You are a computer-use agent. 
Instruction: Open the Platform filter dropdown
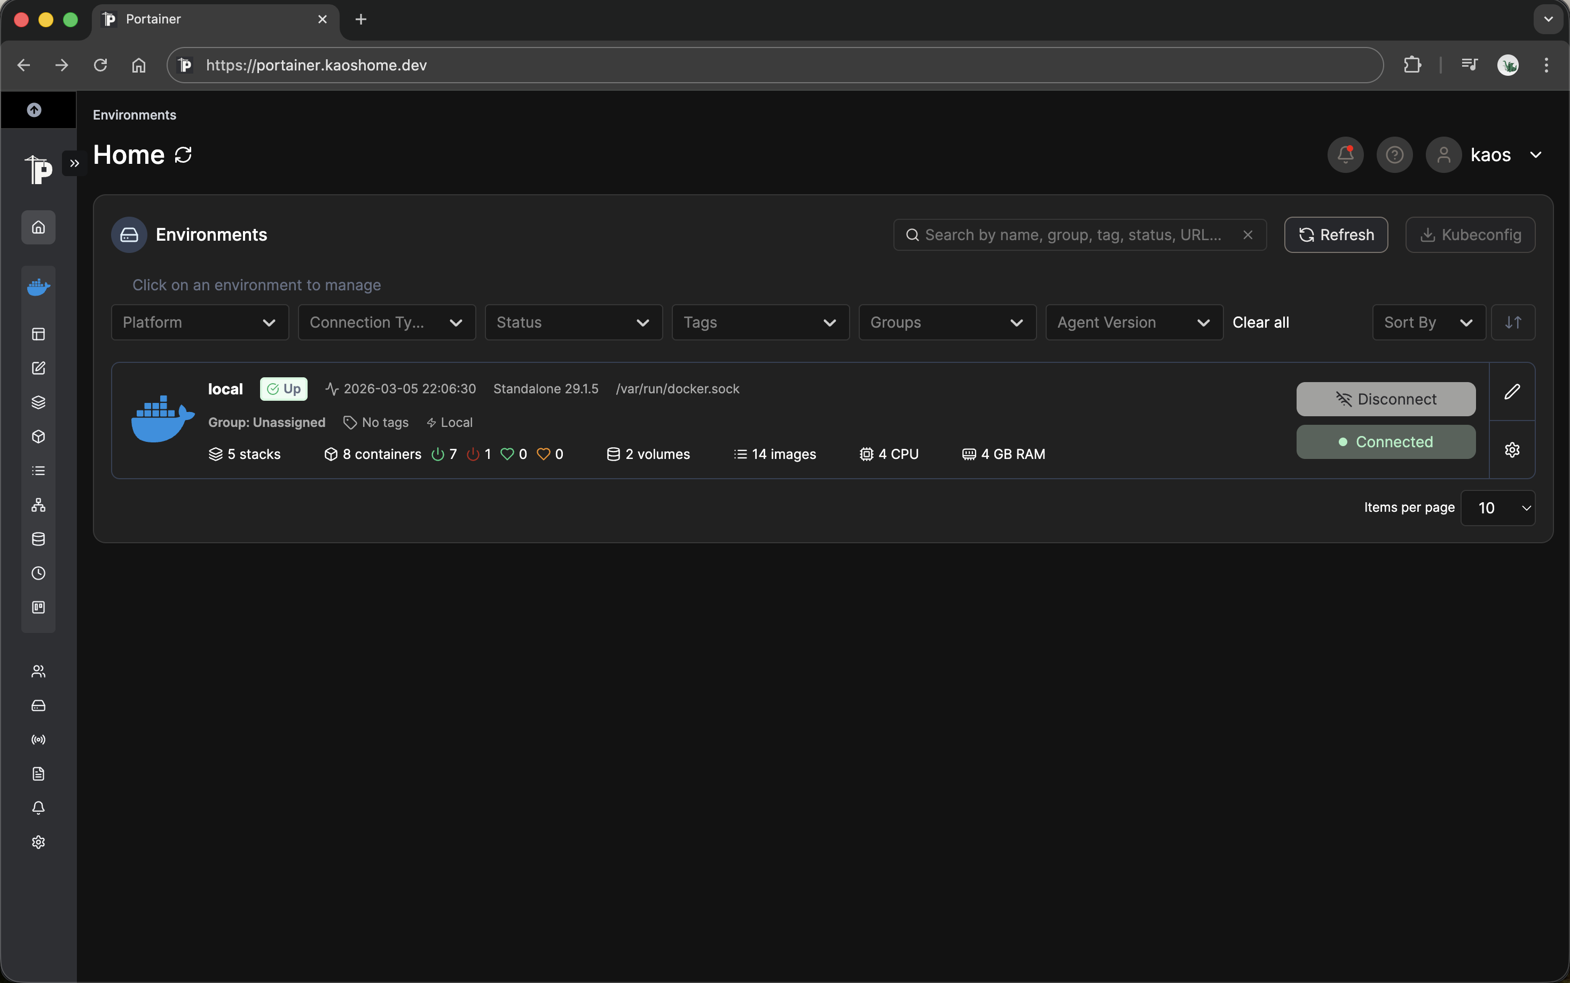(199, 322)
